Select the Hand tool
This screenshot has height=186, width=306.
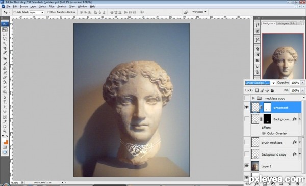click(5, 127)
